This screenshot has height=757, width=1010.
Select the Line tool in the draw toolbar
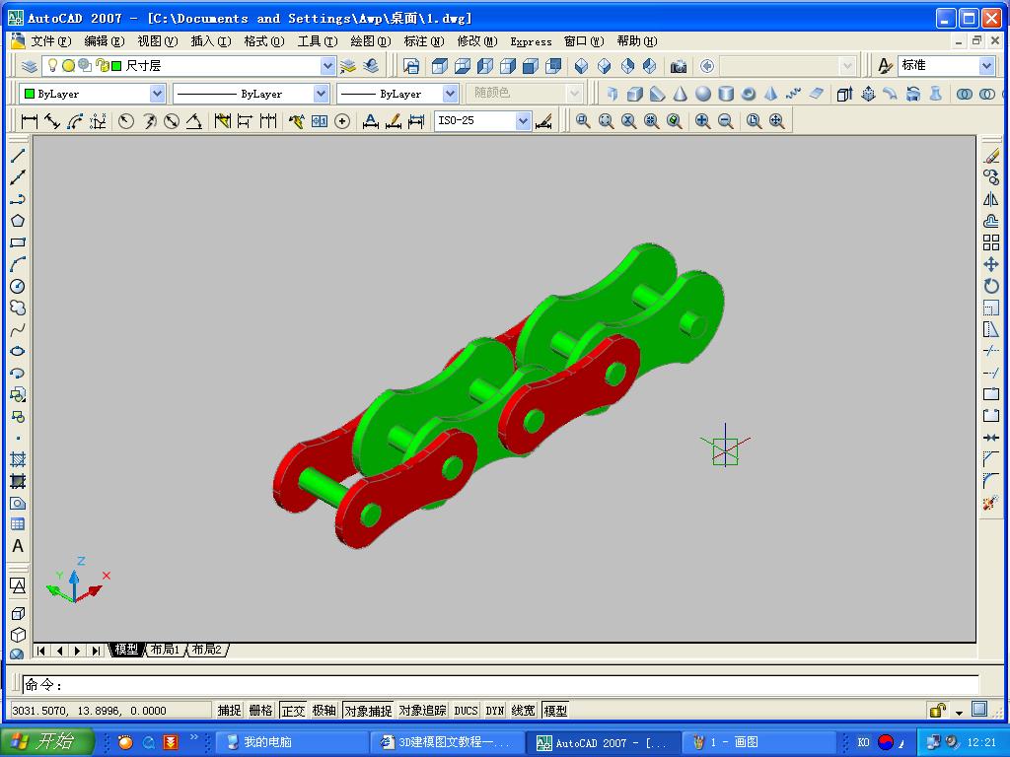[18, 155]
